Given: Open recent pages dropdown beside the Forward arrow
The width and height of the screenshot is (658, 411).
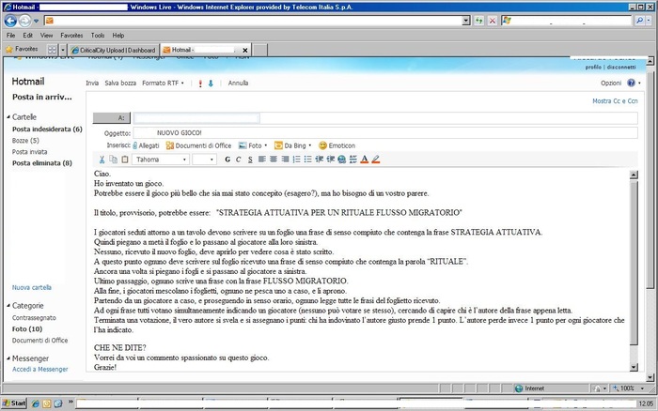Looking at the screenshot, I should pos(37,21).
